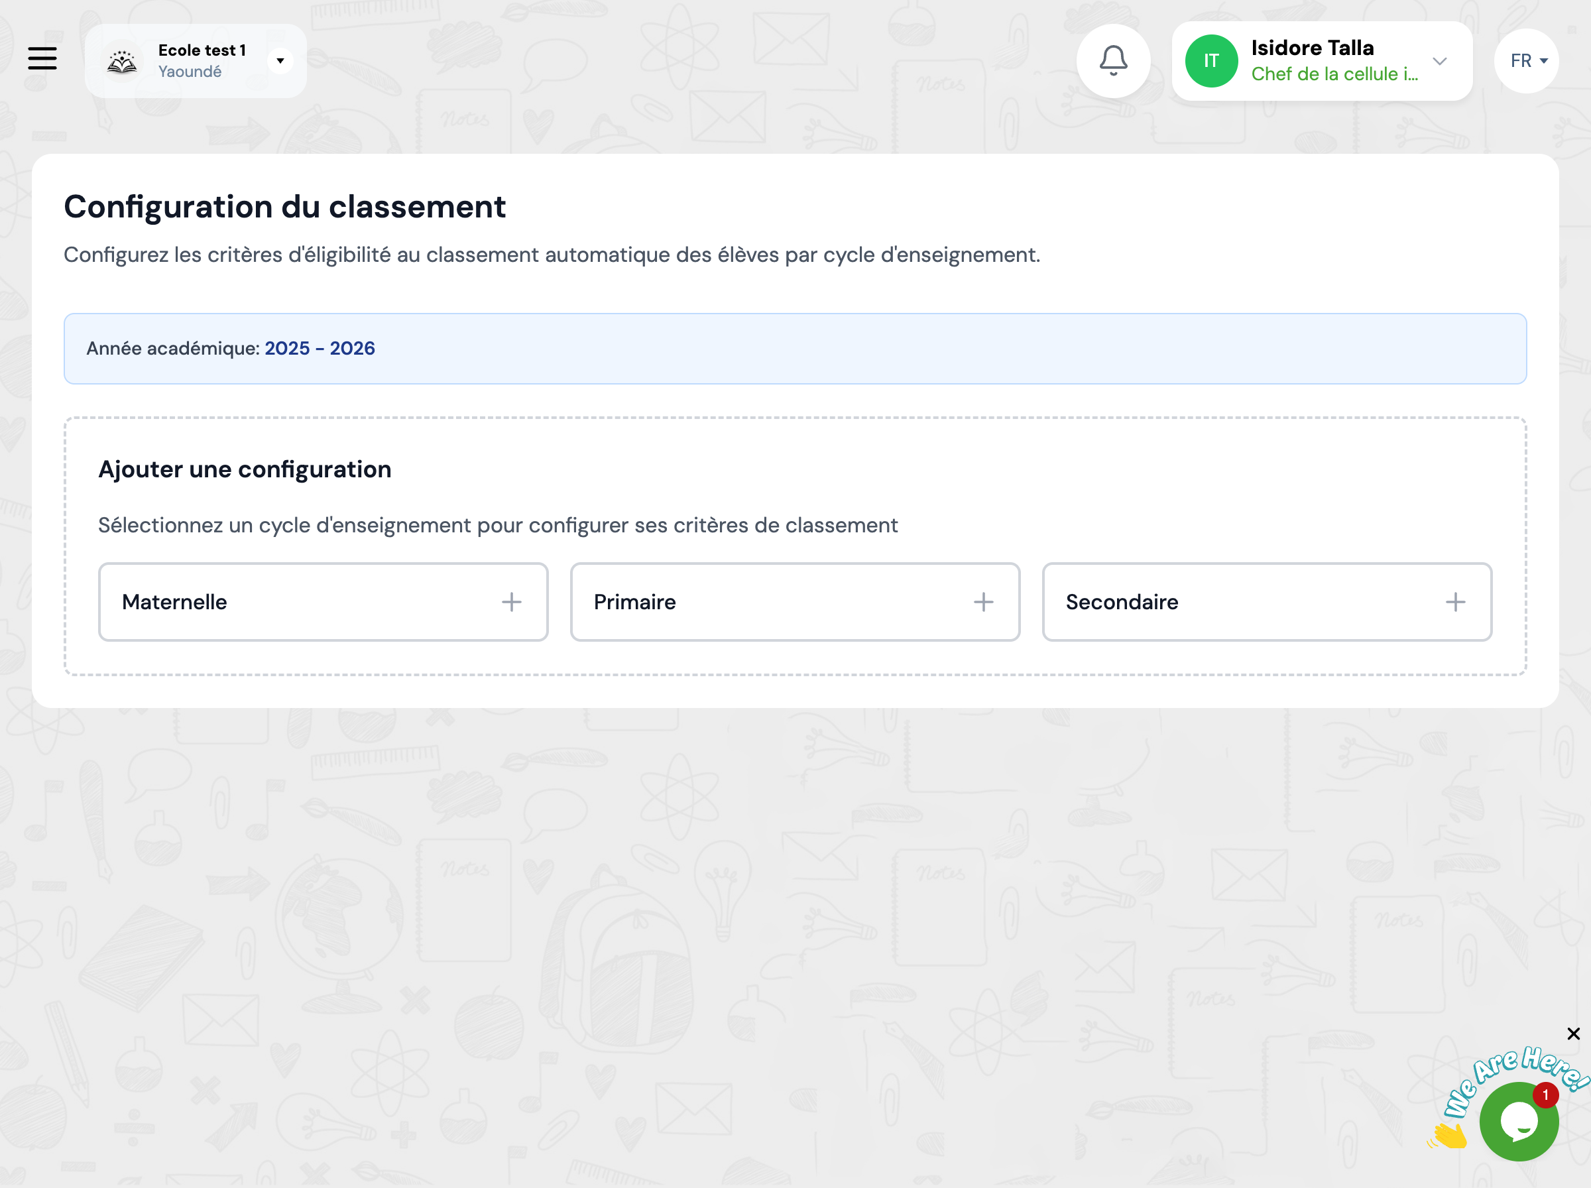Open the notifications bell
The height and width of the screenshot is (1188, 1591).
pyautogui.click(x=1114, y=60)
